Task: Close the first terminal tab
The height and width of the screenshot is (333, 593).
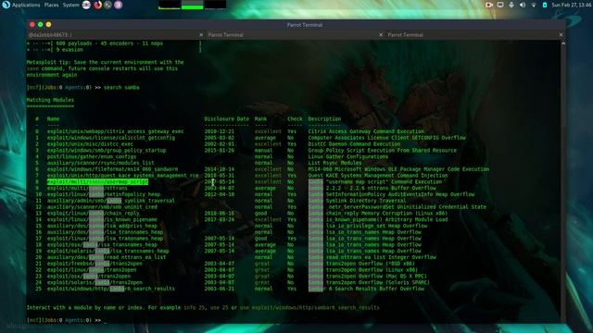Action: (201, 35)
